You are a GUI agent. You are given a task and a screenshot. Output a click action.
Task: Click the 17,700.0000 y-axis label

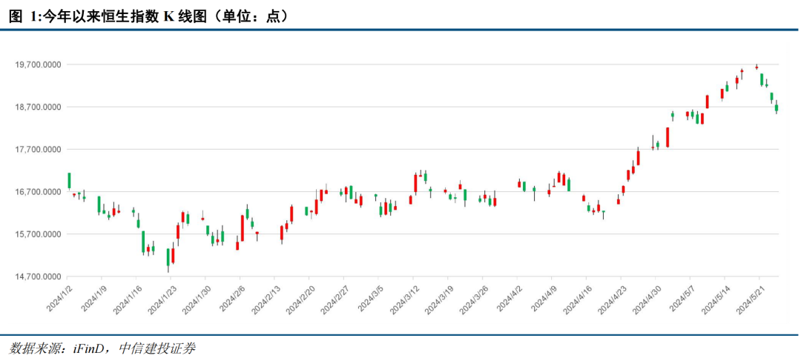point(39,150)
